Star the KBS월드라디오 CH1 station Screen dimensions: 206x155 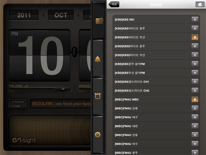click(x=195, y=82)
